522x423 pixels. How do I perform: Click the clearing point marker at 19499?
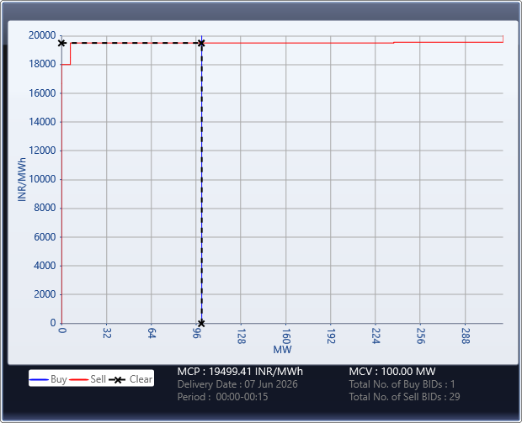click(x=201, y=43)
